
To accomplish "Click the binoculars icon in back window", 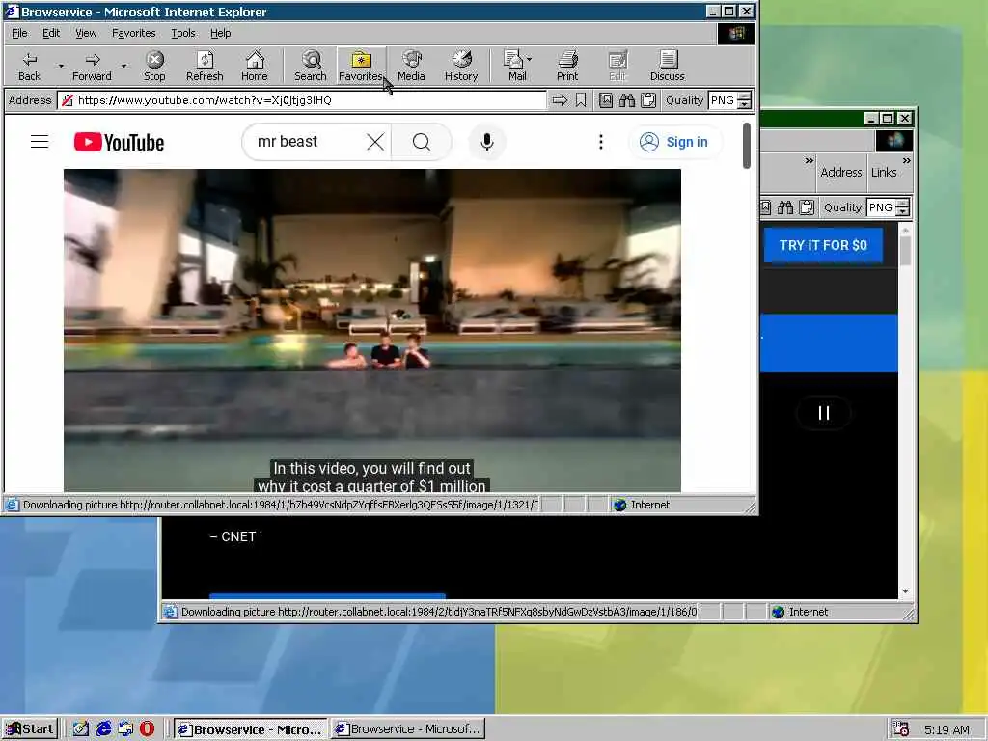I will pos(785,207).
